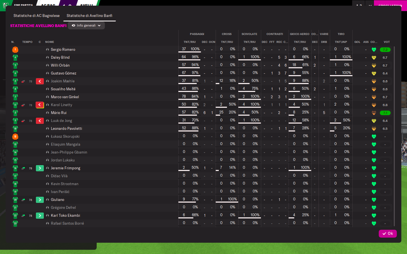
Task: Click person icon beside Soualiho Meïté
Action: pyautogui.click(x=47, y=89)
